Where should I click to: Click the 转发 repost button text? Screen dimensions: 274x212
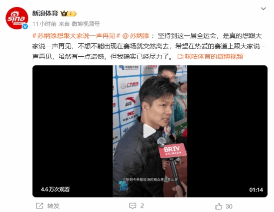coord(53,206)
